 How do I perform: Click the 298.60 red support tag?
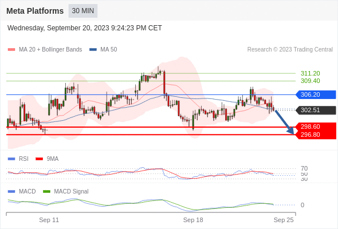click(x=316, y=127)
